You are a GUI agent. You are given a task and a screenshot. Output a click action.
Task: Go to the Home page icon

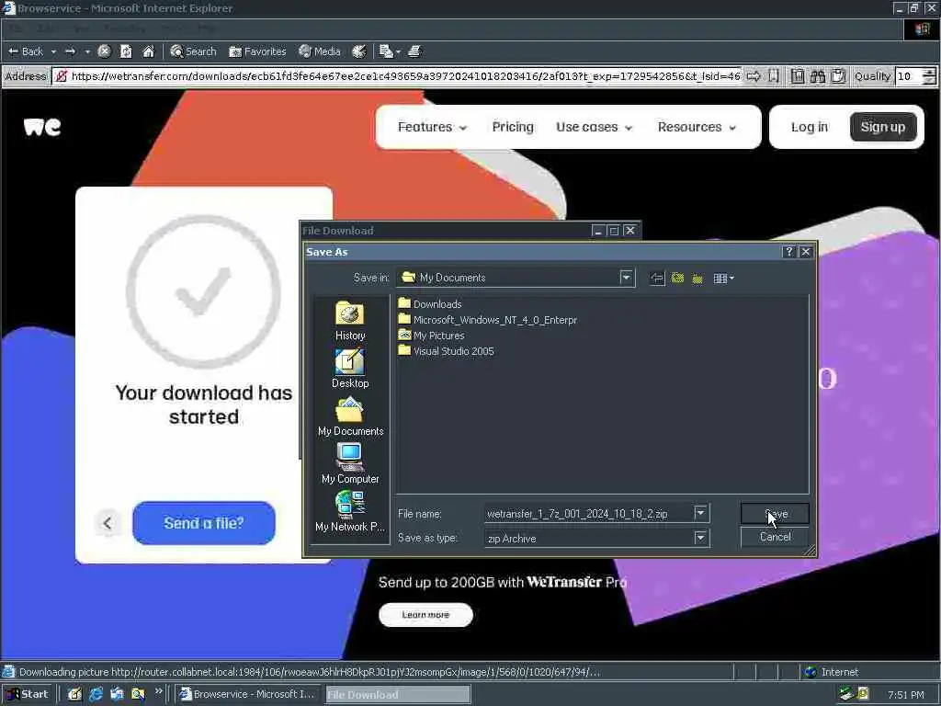[x=148, y=51]
